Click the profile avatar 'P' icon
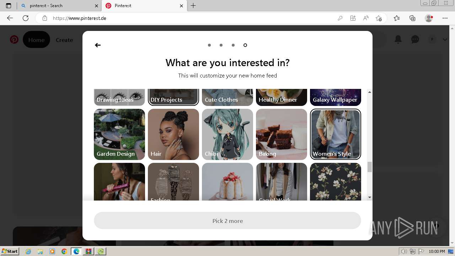 click(432, 39)
